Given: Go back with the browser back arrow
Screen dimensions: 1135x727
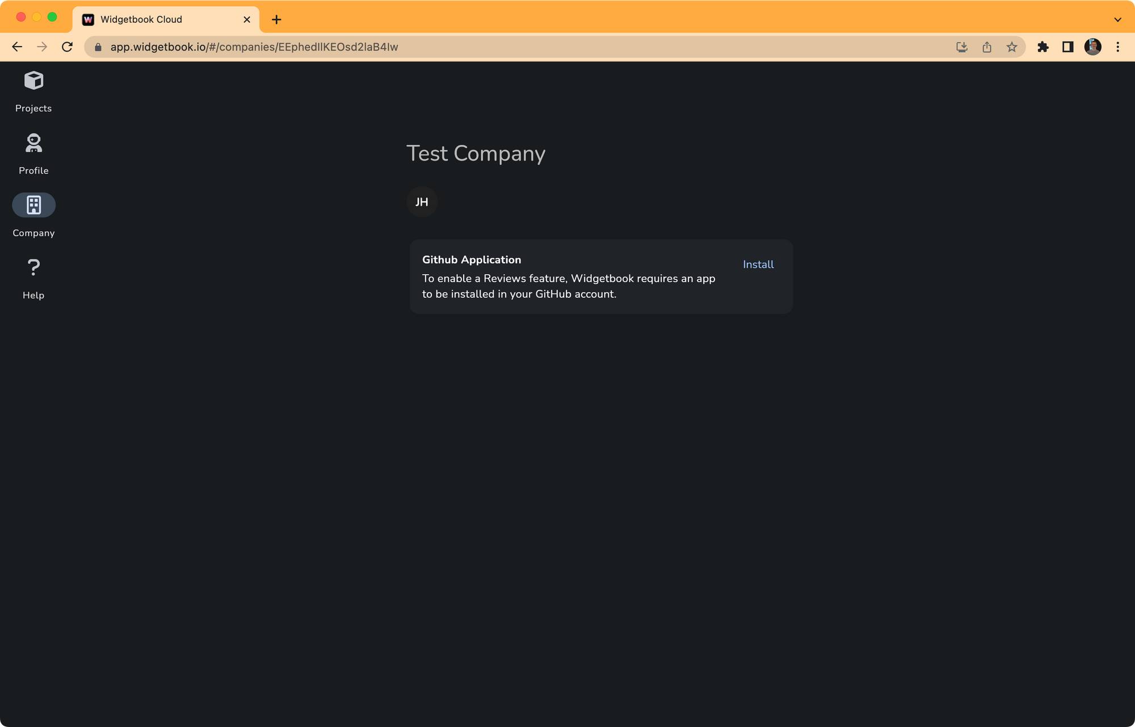Looking at the screenshot, I should (17, 47).
